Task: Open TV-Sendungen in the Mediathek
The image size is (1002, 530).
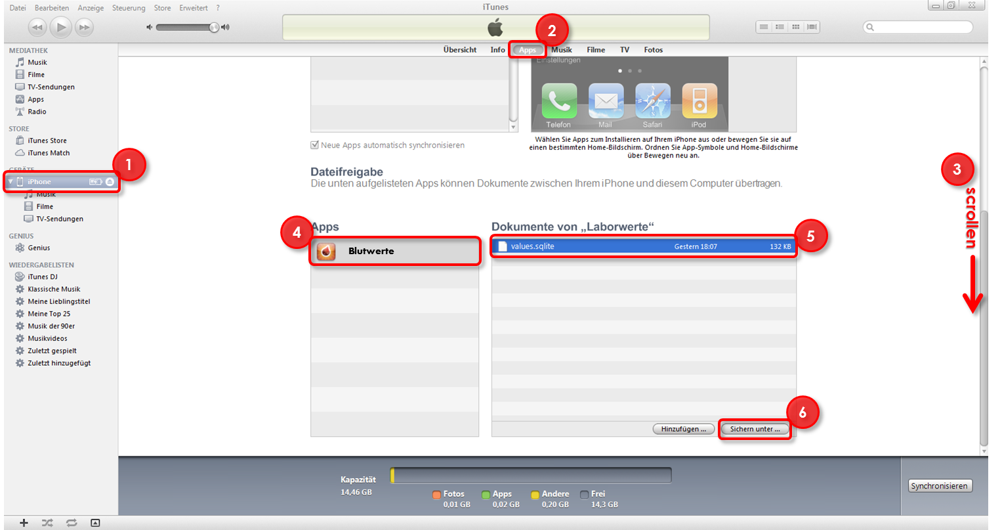Action: point(51,87)
